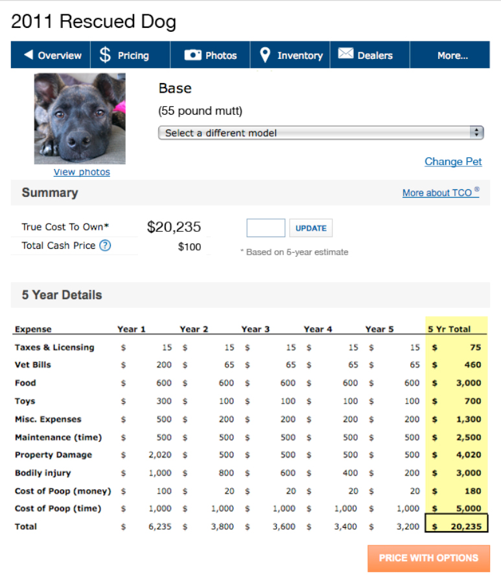The height and width of the screenshot is (583, 501).
Task: Open the More... navigation menu
Action: [452, 55]
